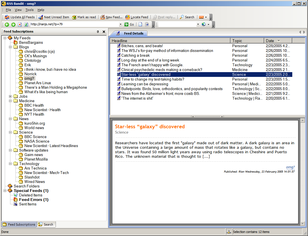Collapse the My Feeds root node
This screenshot has width=308, height=236.
(x=5, y=38)
